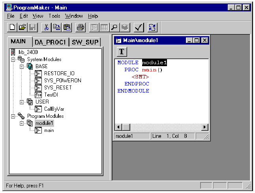Click the editor scroll left arrow

click(x=118, y=127)
